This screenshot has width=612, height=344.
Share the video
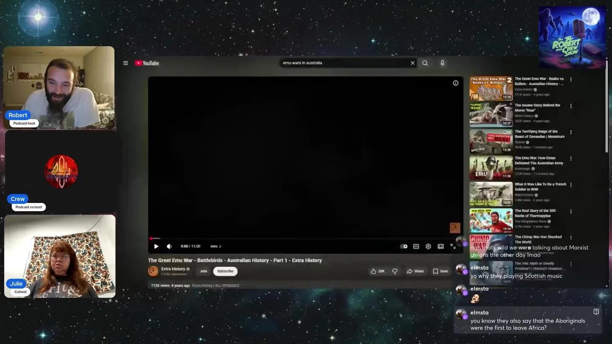point(415,271)
